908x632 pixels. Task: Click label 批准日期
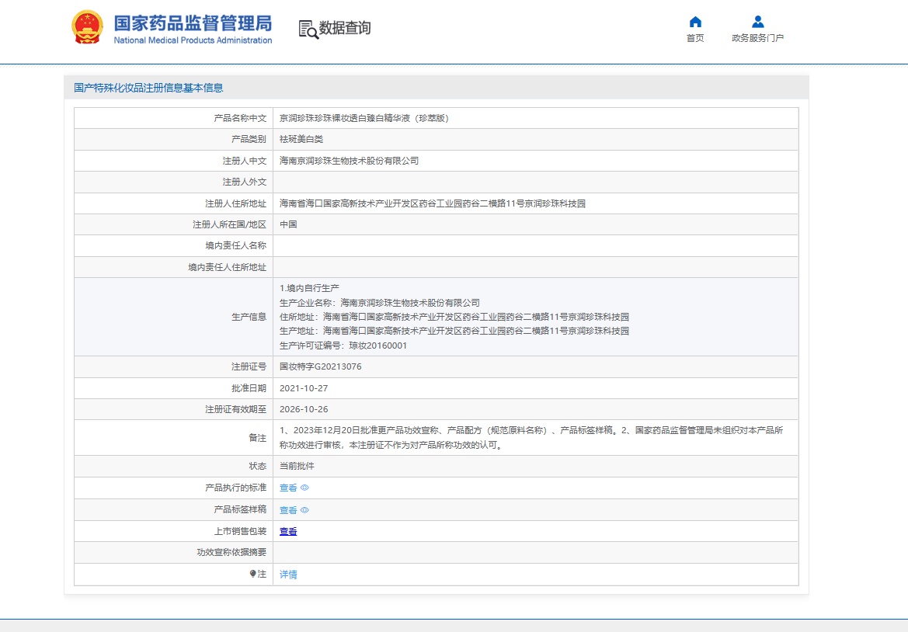pos(249,387)
